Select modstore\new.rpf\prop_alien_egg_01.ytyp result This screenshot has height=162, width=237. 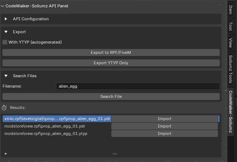(x=57, y=134)
